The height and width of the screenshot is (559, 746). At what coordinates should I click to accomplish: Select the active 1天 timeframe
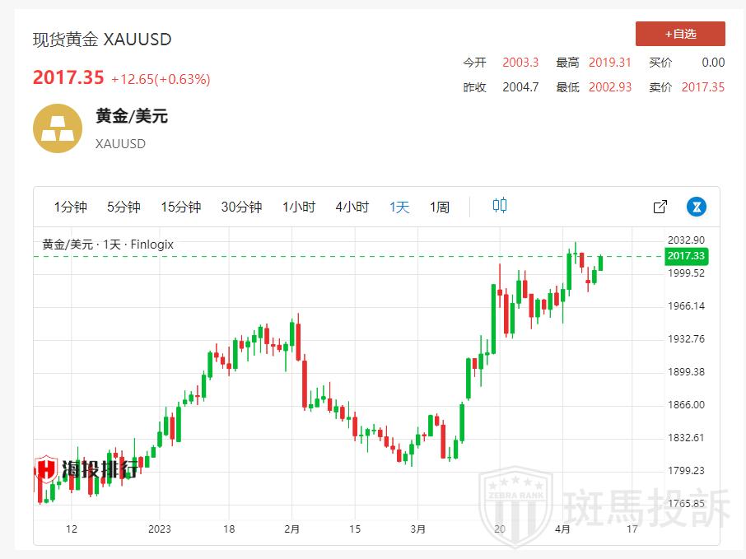pos(399,207)
